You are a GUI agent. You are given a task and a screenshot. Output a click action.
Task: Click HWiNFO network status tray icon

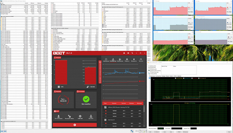132,131
